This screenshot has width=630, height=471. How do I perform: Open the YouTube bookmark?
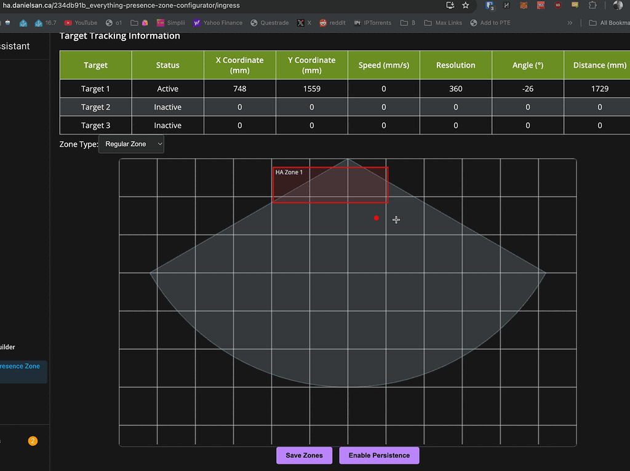(81, 23)
